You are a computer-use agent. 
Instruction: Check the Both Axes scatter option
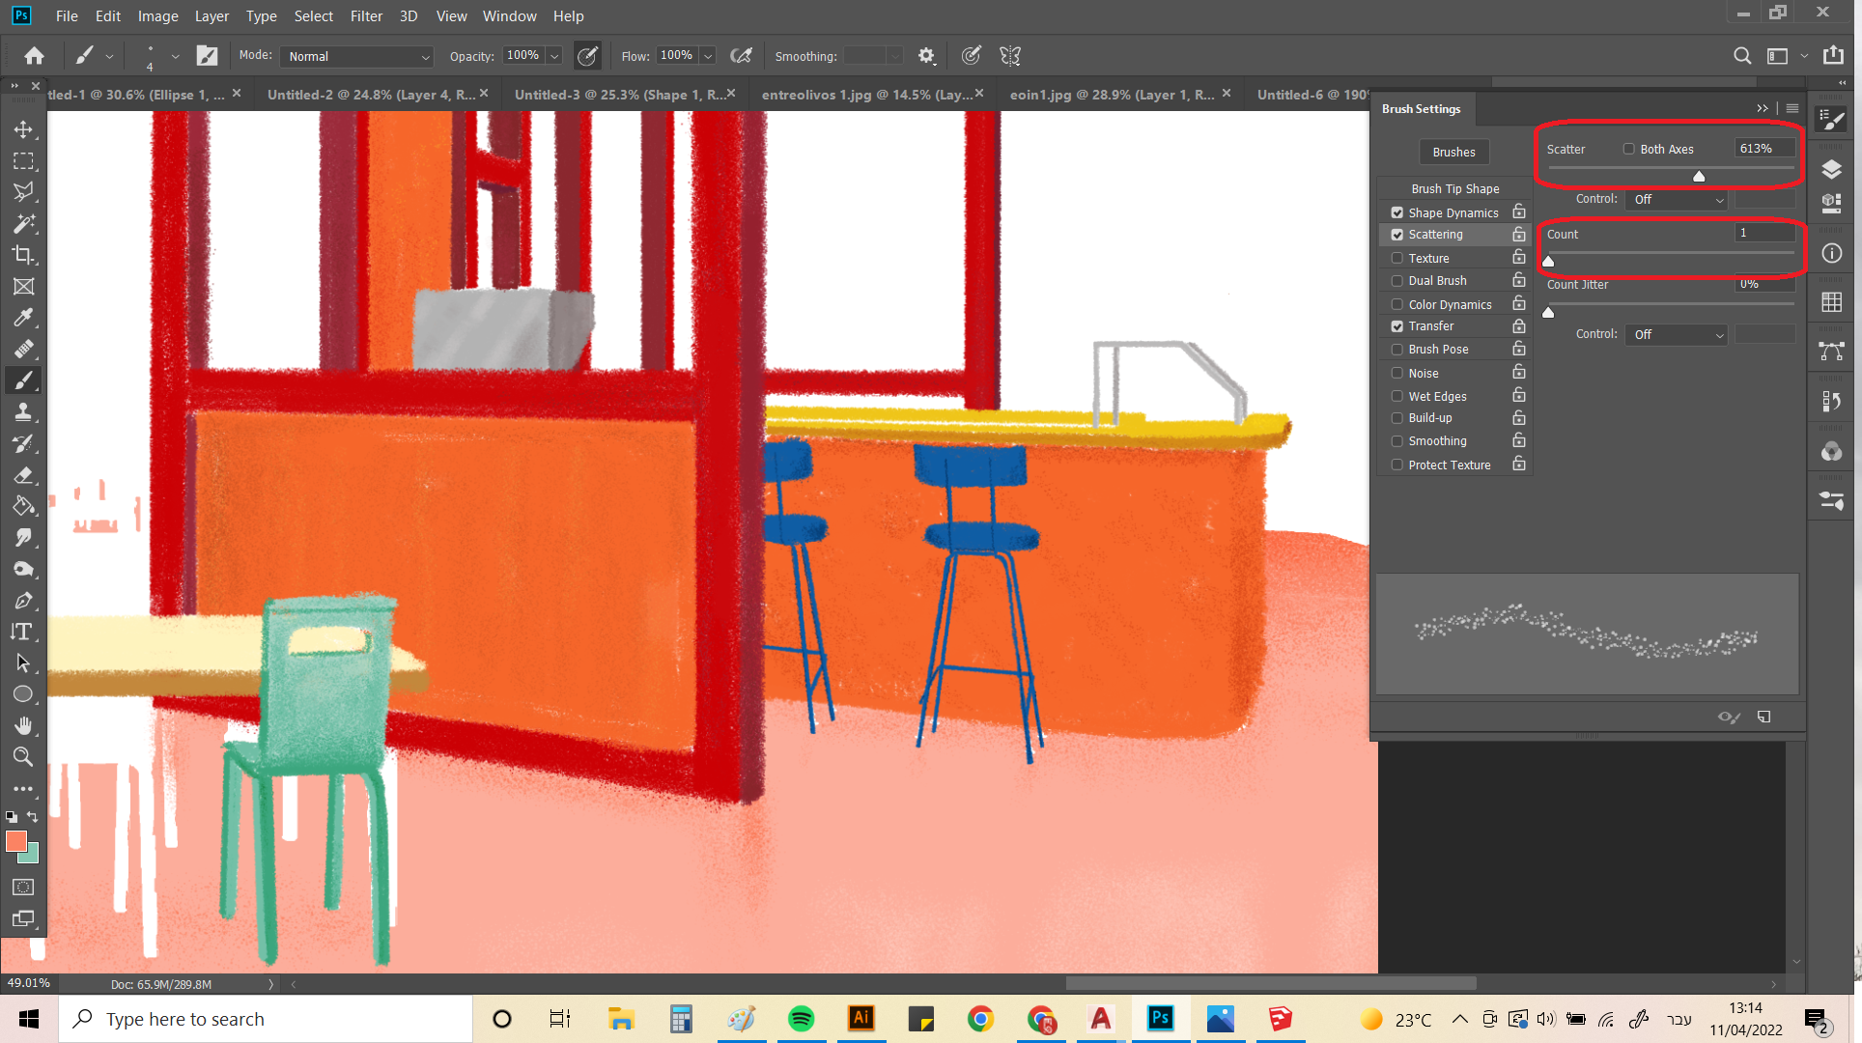[1629, 149]
